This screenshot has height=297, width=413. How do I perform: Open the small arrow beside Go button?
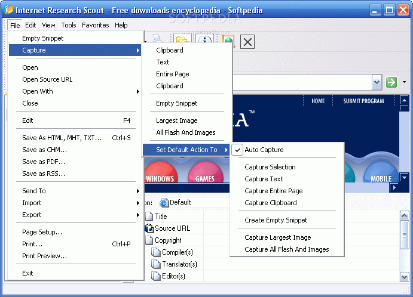click(x=404, y=82)
